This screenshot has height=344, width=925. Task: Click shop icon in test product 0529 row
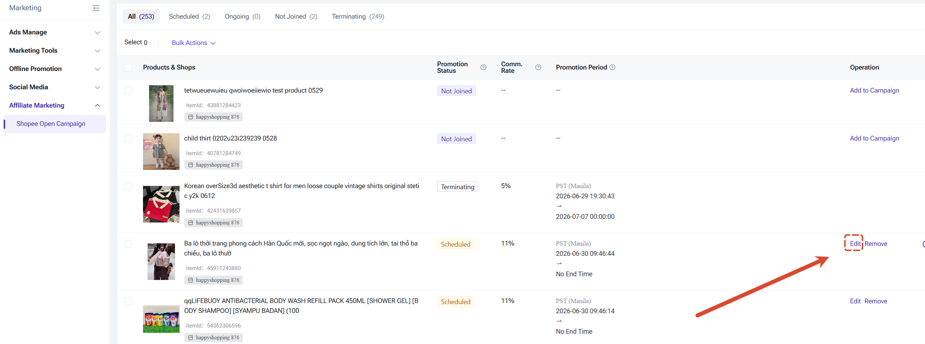click(191, 117)
